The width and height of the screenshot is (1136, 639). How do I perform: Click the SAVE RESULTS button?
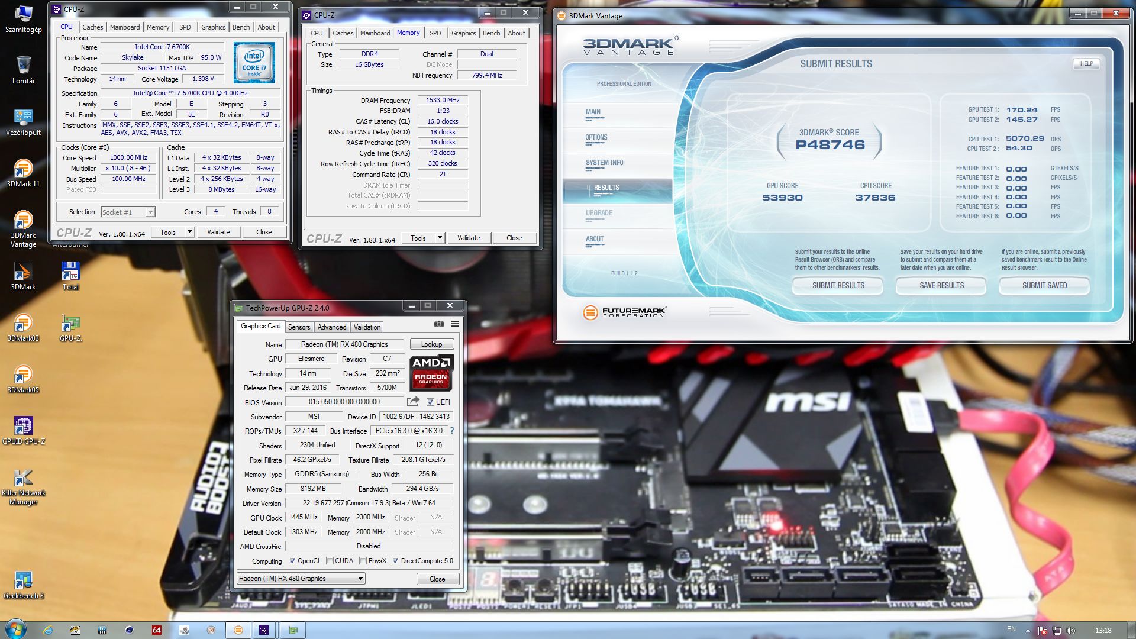tap(941, 285)
